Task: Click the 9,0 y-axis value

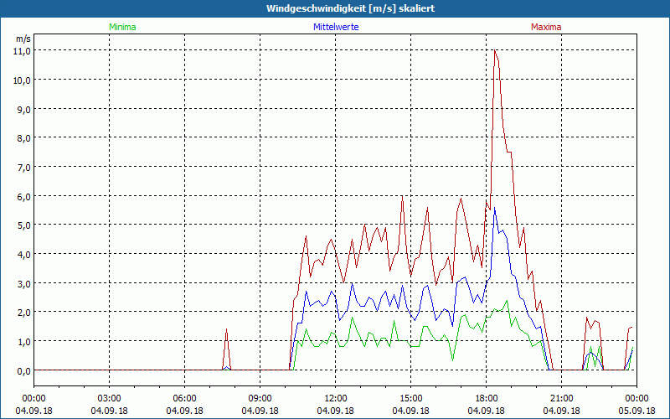Action: click(24, 109)
